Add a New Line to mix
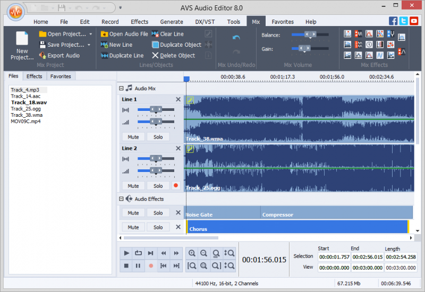 [117, 45]
